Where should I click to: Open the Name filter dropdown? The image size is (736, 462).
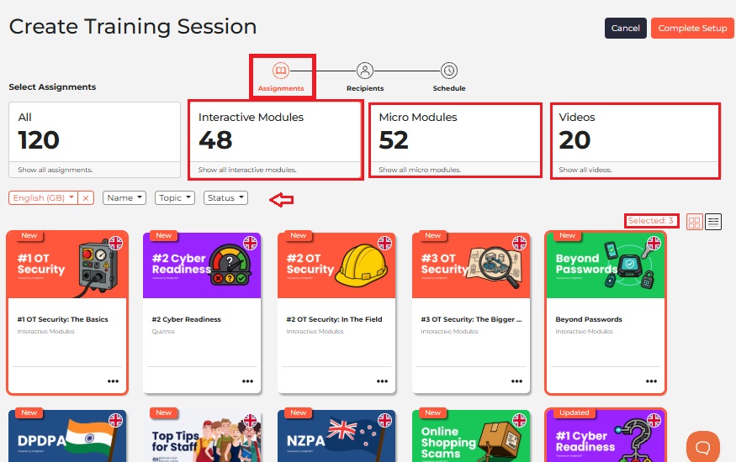[x=124, y=197]
